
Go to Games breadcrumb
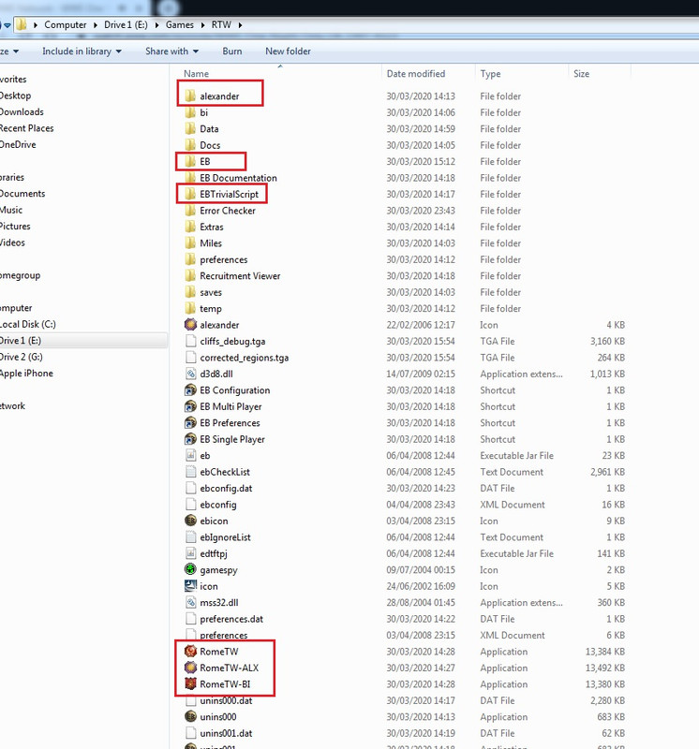coord(180,25)
